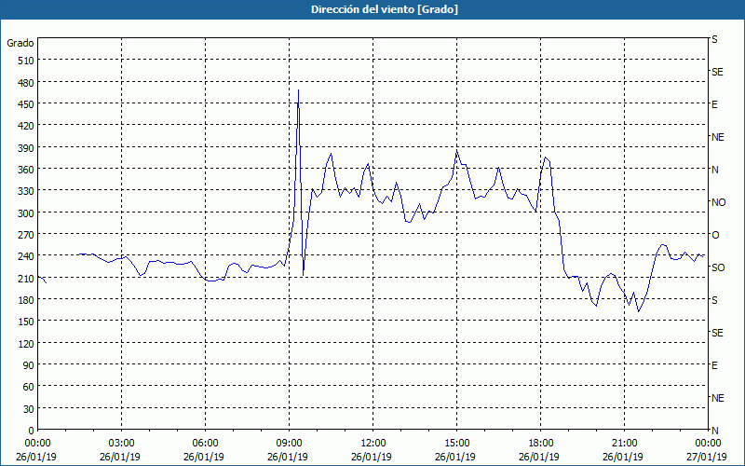
Task: Click the 30 degree axis label
Action: [29, 408]
